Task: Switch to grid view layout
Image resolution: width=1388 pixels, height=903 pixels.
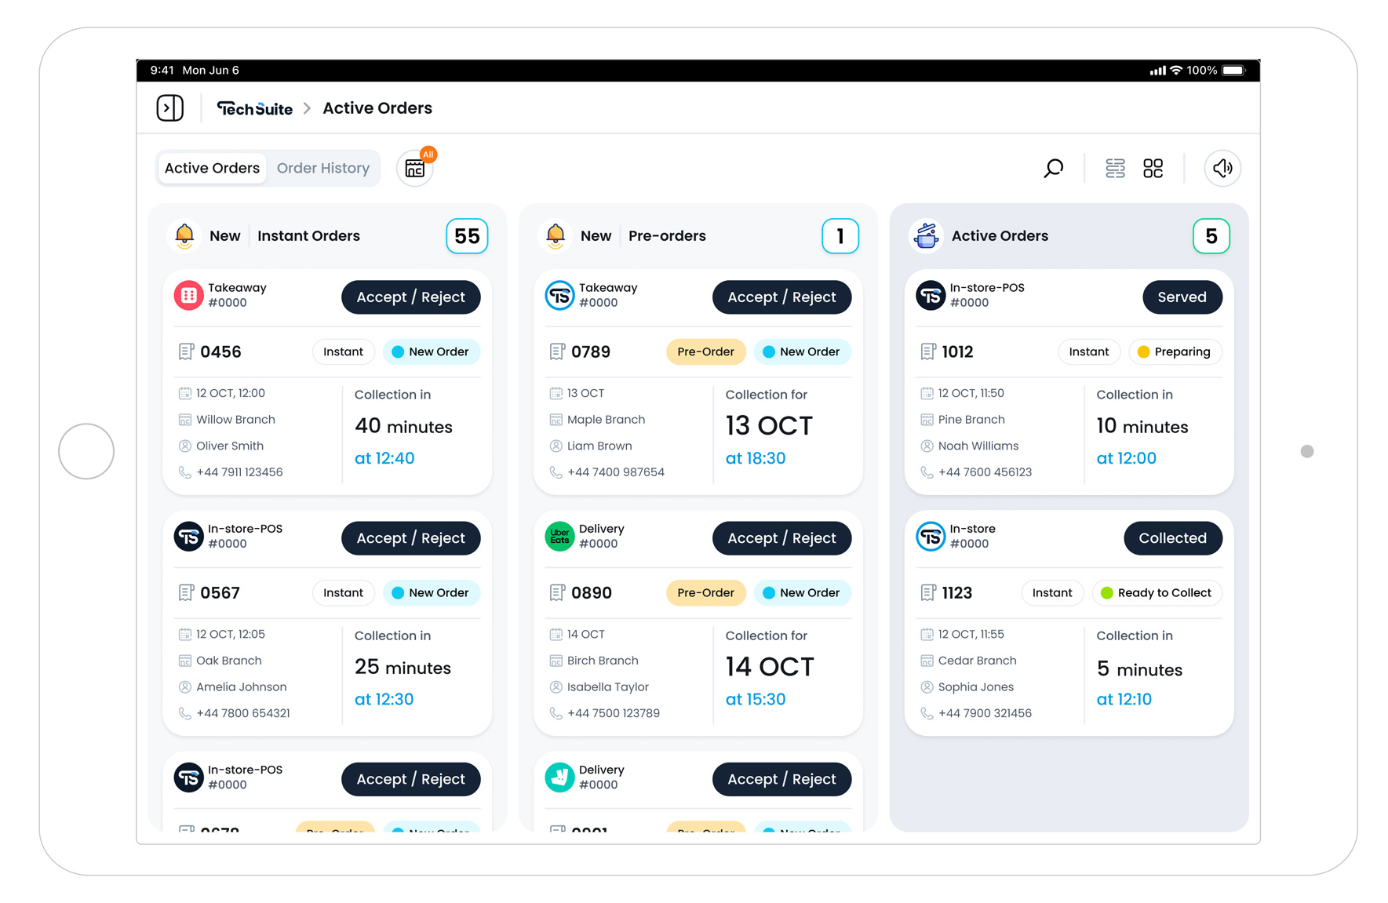Action: (x=1153, y=168)
